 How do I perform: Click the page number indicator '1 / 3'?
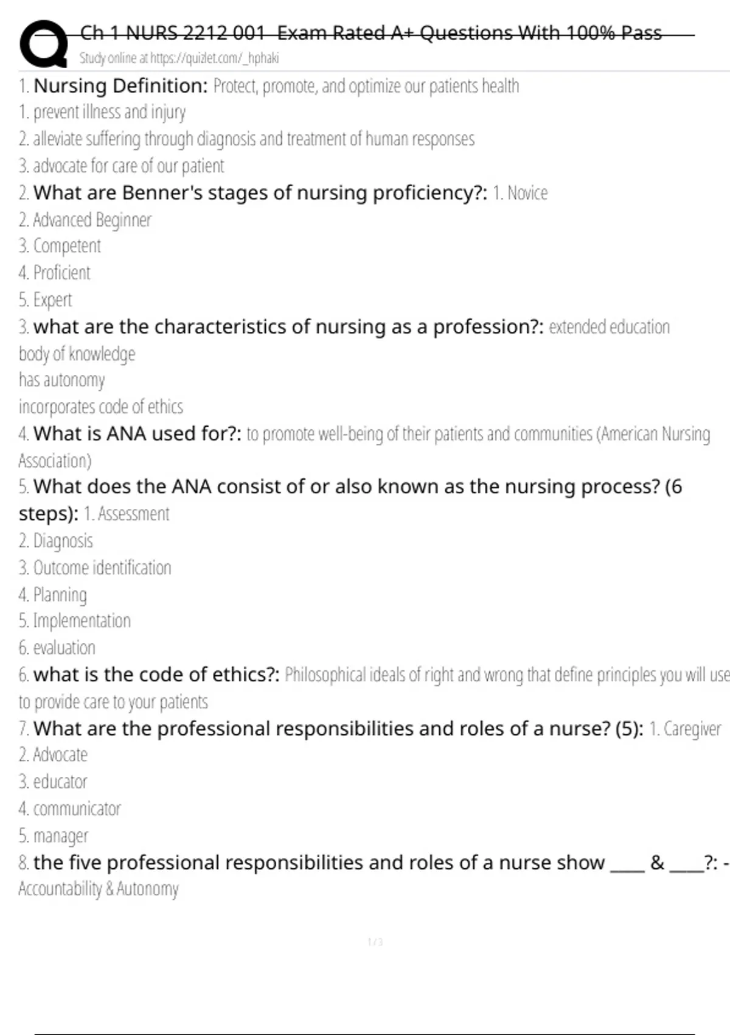(375, 942)
